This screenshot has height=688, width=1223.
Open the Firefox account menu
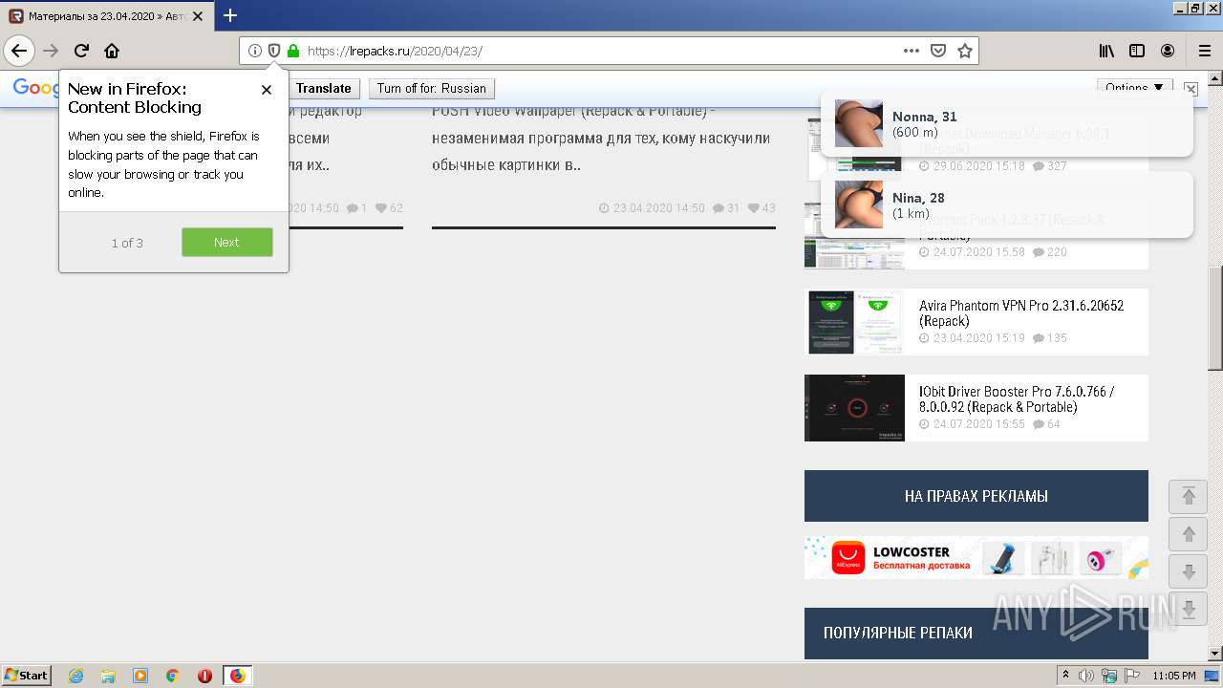[x=1168, y=51]
